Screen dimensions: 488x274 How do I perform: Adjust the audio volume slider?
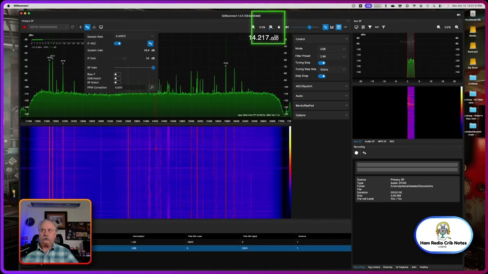[x=309, y=27]
